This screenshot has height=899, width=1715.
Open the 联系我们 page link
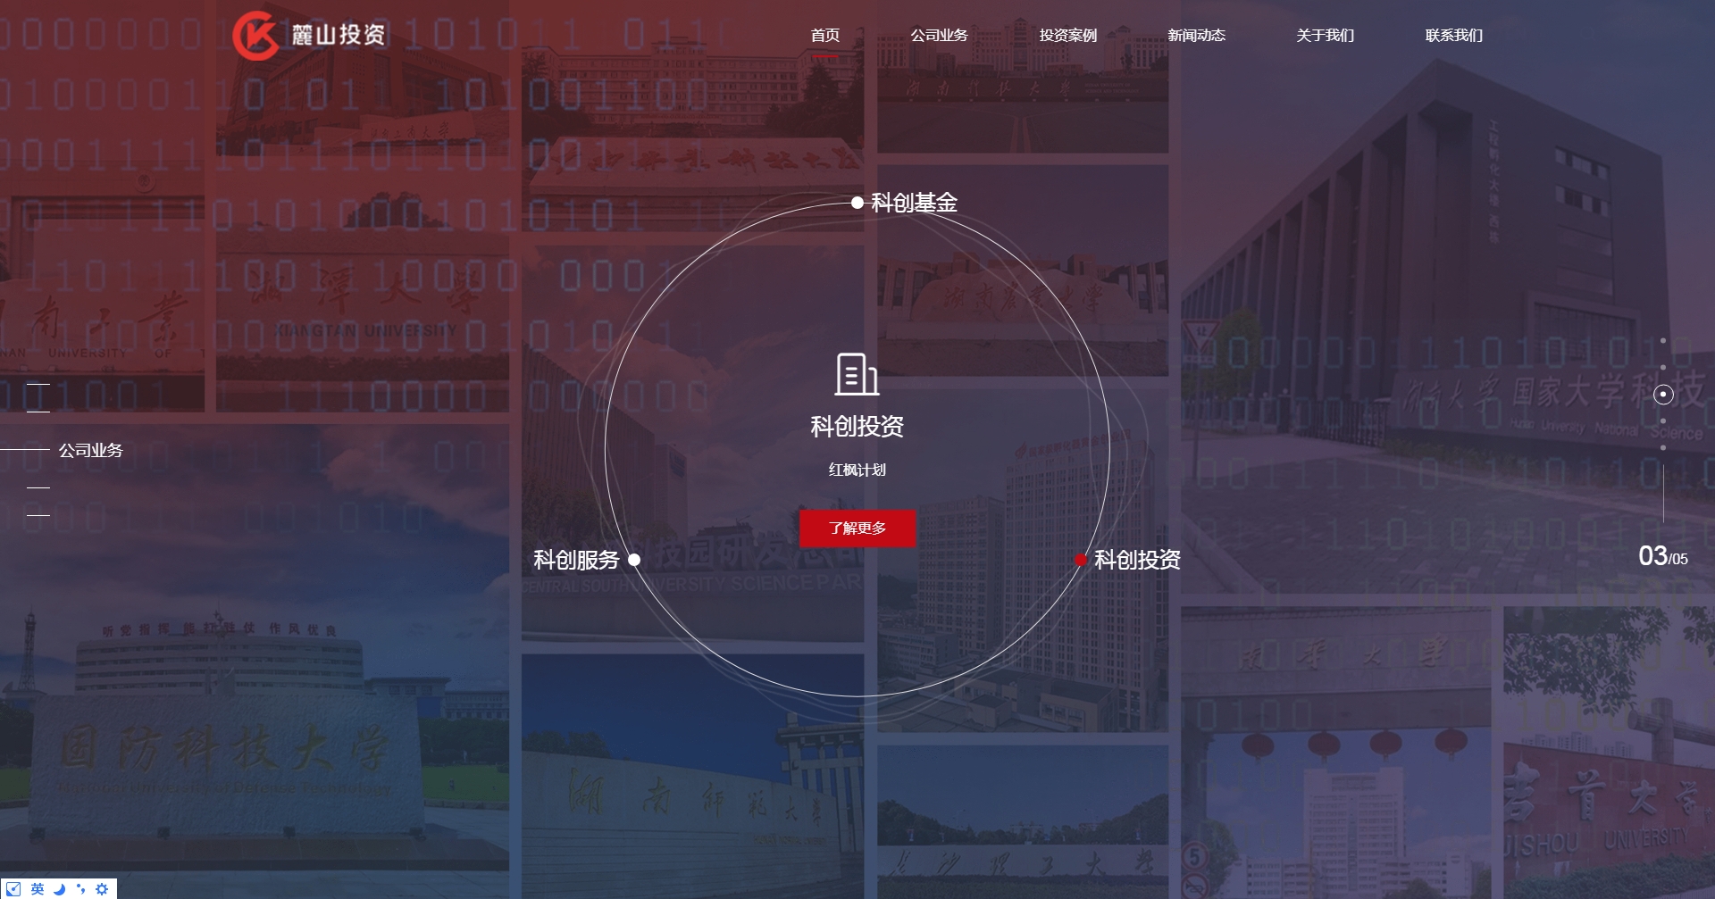coord(1453,36)
